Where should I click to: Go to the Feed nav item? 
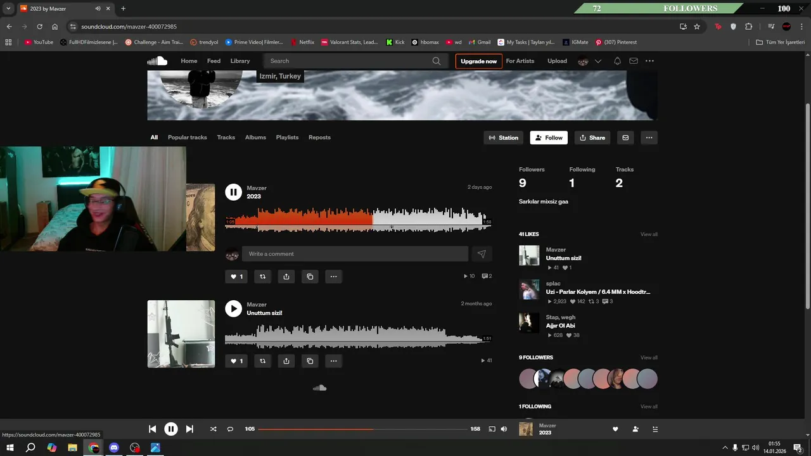point(214,61)
